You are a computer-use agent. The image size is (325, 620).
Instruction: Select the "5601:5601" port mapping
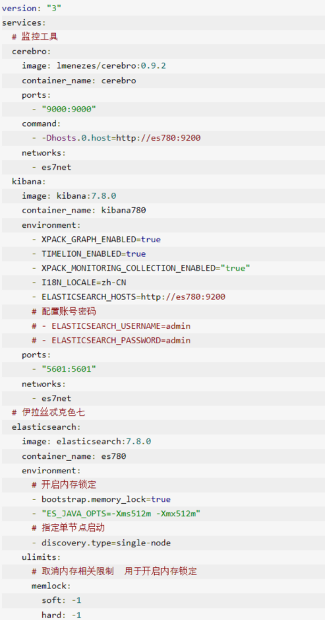click(x=69, y=369)
